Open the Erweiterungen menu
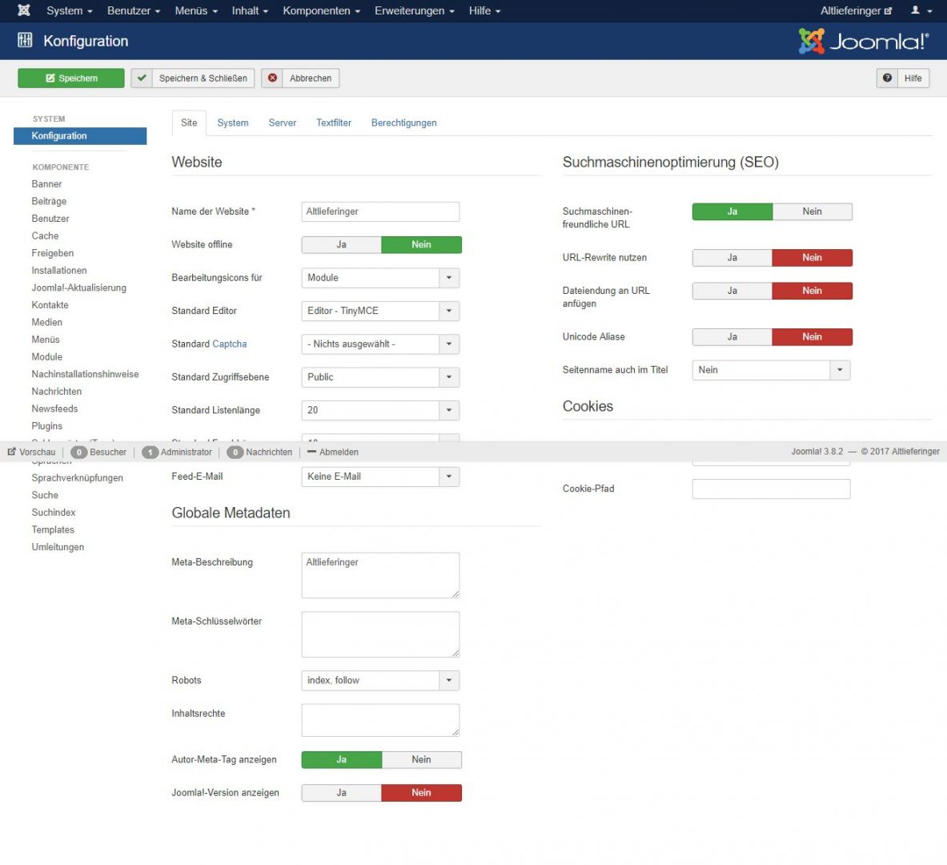 tap(414, 10)
